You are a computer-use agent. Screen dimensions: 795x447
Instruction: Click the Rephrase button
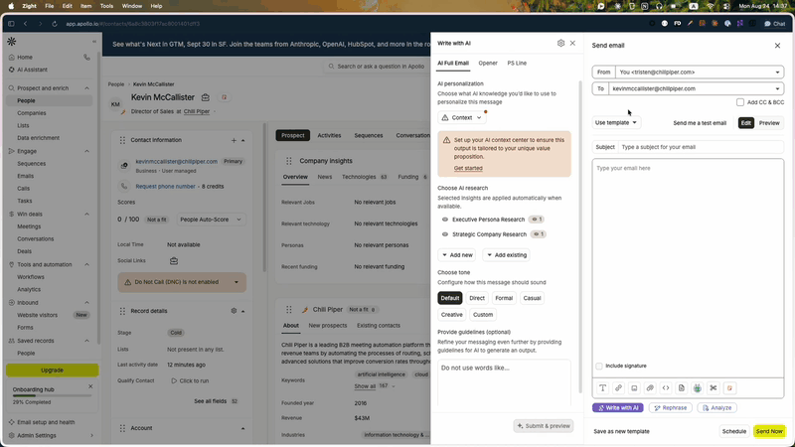pos(670,408)
